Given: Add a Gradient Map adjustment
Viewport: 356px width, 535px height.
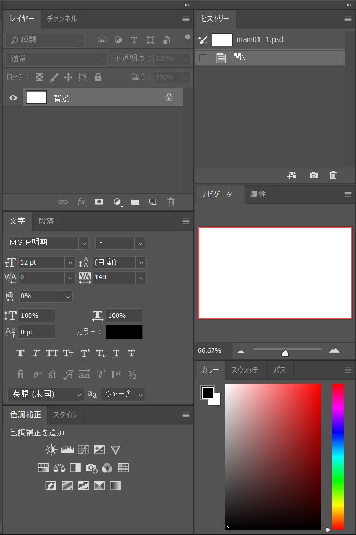Looking at the screenshot, I should (x=116, y=485).
